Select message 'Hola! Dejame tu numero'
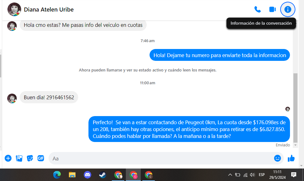This screenshot has height=181, width=304. [x=220, y=55]
